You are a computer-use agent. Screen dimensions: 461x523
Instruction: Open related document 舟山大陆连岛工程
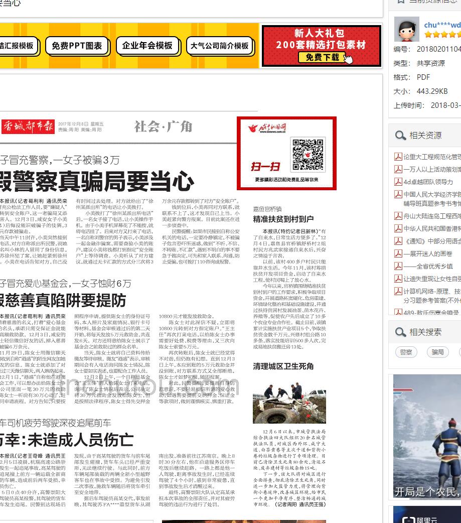(432, 216)
